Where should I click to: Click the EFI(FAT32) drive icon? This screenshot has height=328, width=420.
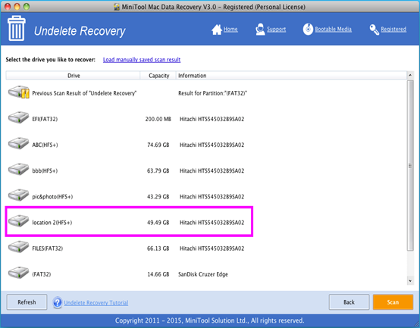point(18,117)
